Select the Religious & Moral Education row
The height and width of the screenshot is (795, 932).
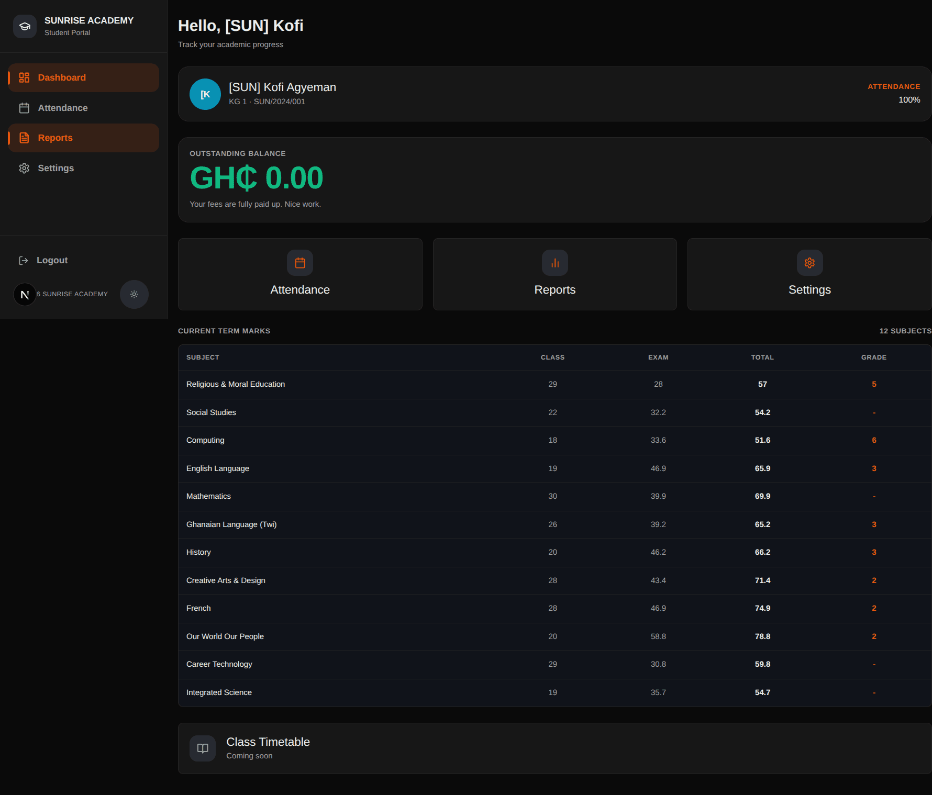tap(555, 385)
